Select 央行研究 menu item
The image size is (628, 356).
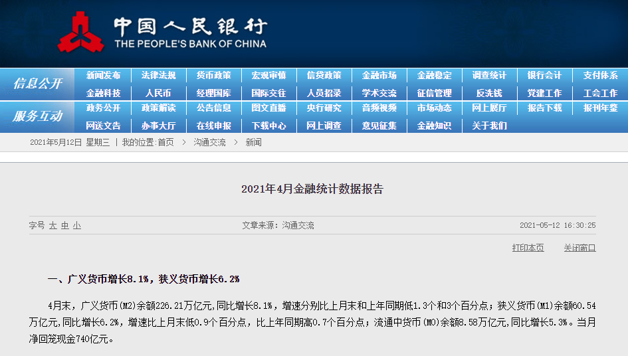(324, 108)
